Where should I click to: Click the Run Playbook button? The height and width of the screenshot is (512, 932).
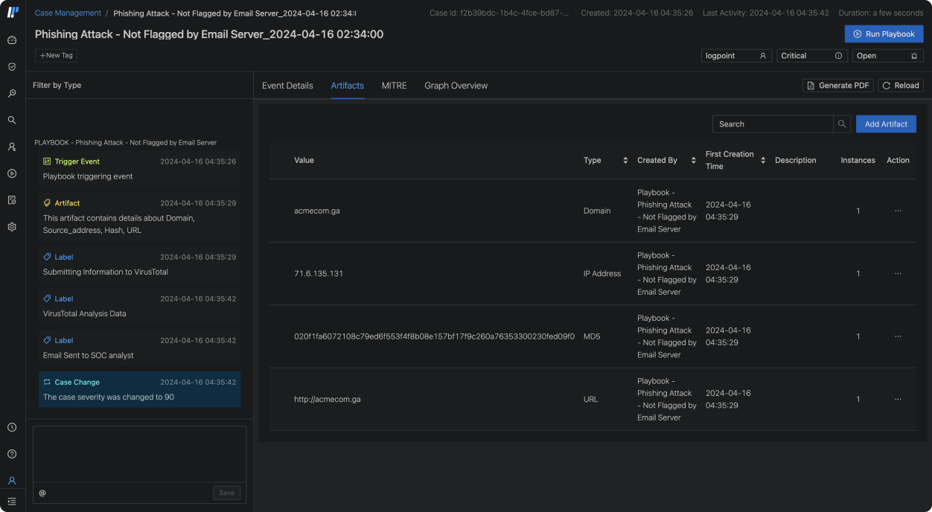pos(884,33)
